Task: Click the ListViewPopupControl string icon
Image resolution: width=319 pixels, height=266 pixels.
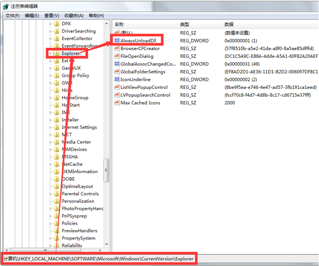Action: click(117, 87)
